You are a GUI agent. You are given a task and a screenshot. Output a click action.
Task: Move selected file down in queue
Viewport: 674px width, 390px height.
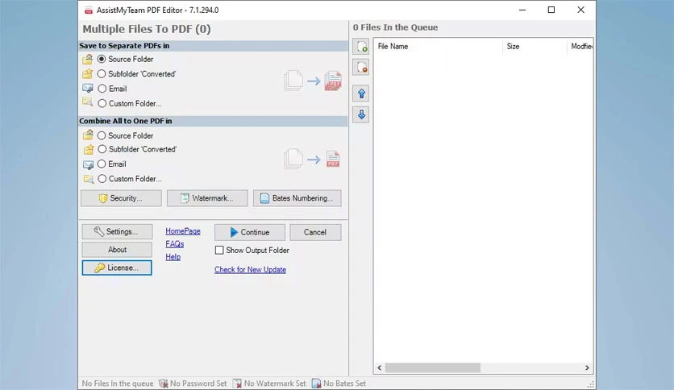[x=361, y=114]
